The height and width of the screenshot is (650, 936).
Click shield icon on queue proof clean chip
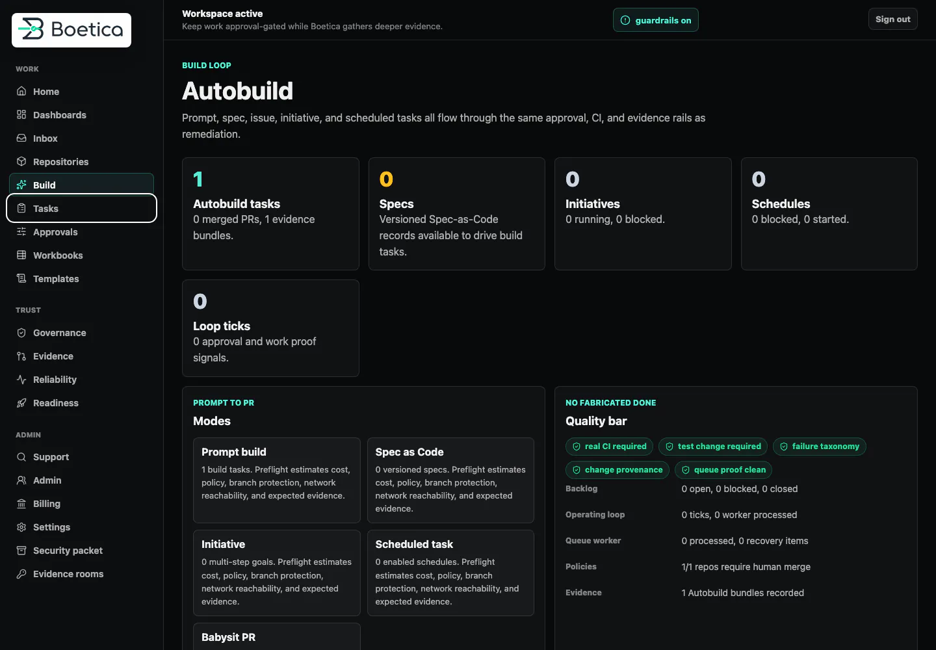pos(686,470)
